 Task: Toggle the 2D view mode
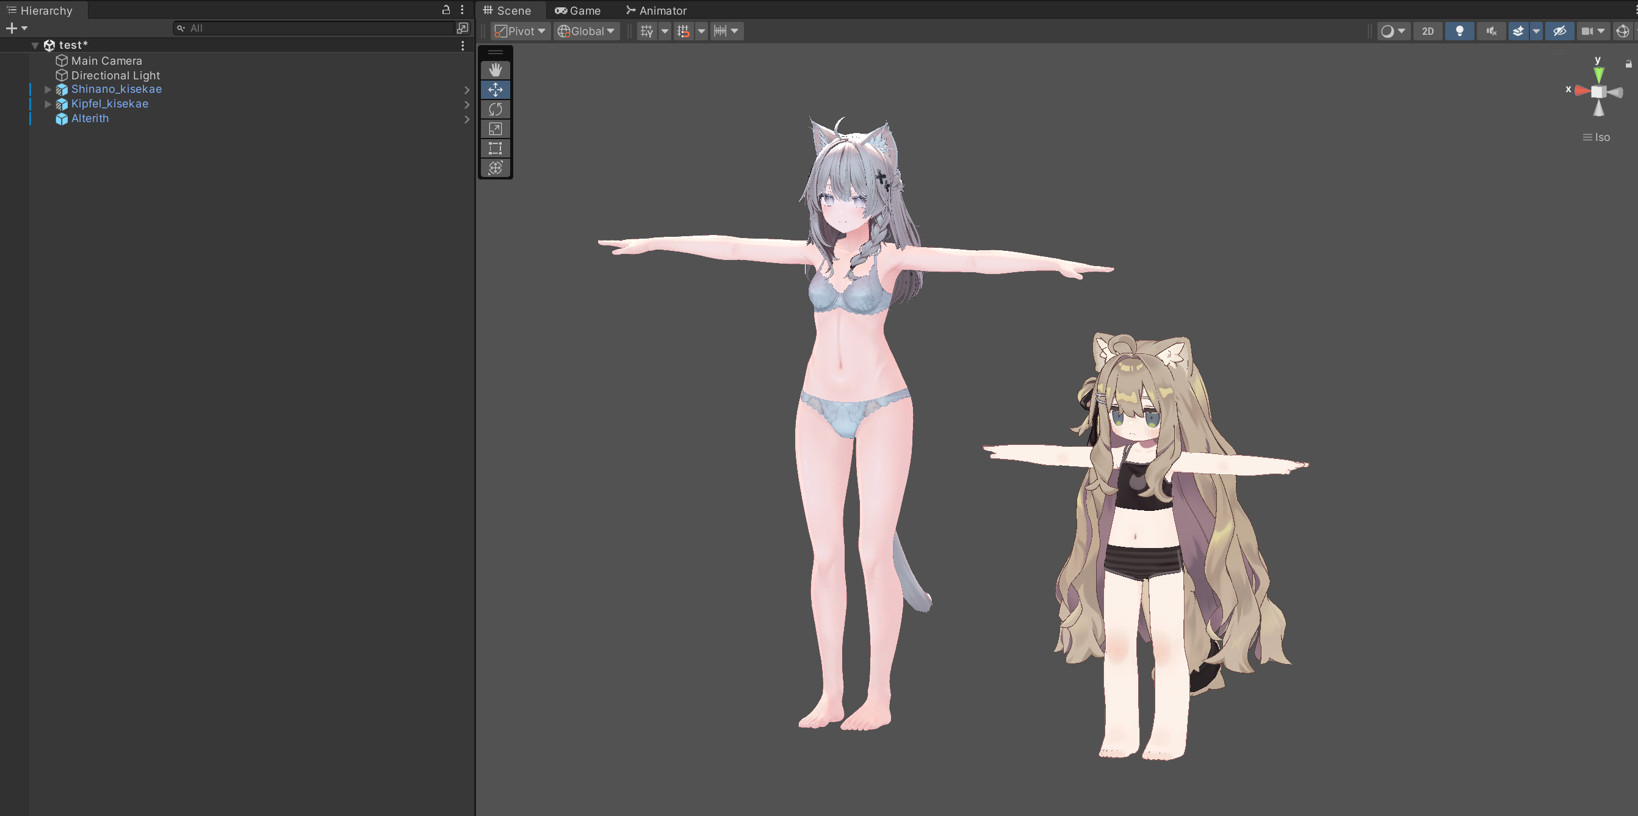pos(1427,31)
